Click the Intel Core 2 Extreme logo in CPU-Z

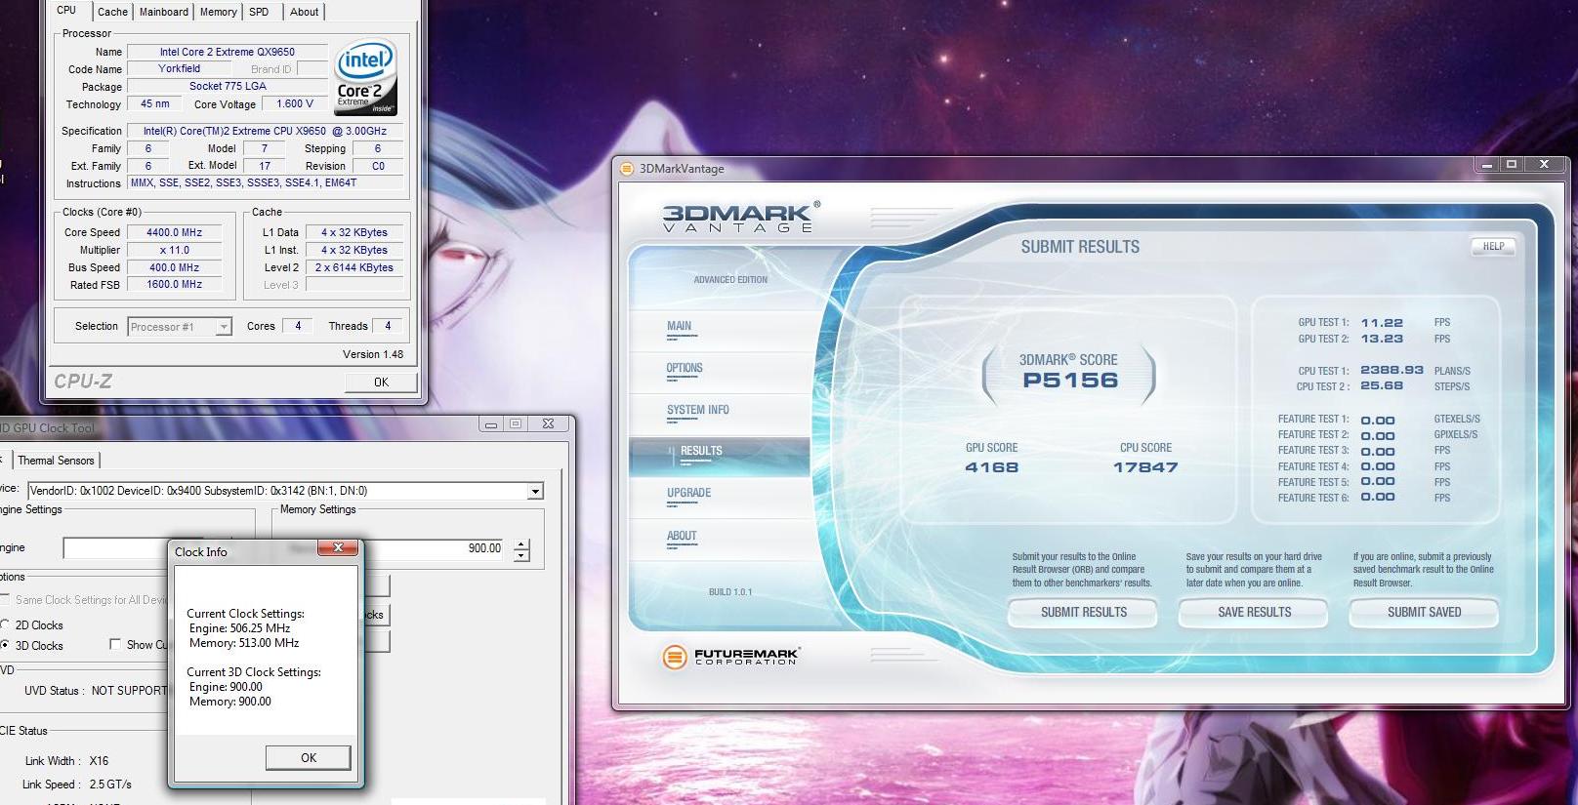(x=366, y=77)
